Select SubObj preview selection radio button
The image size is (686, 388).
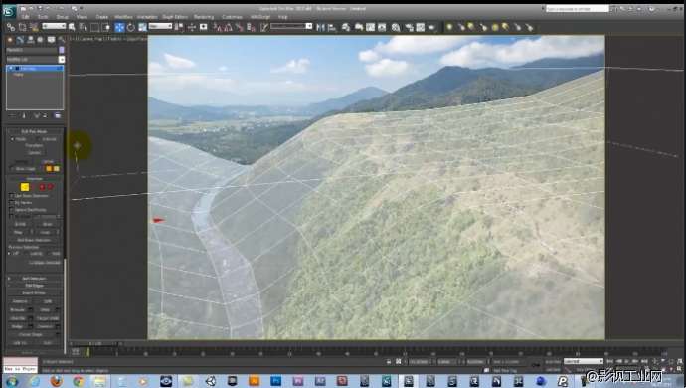[x=27, y=253]
